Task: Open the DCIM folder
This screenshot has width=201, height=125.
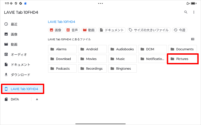Action: click(x=152, y=49)
